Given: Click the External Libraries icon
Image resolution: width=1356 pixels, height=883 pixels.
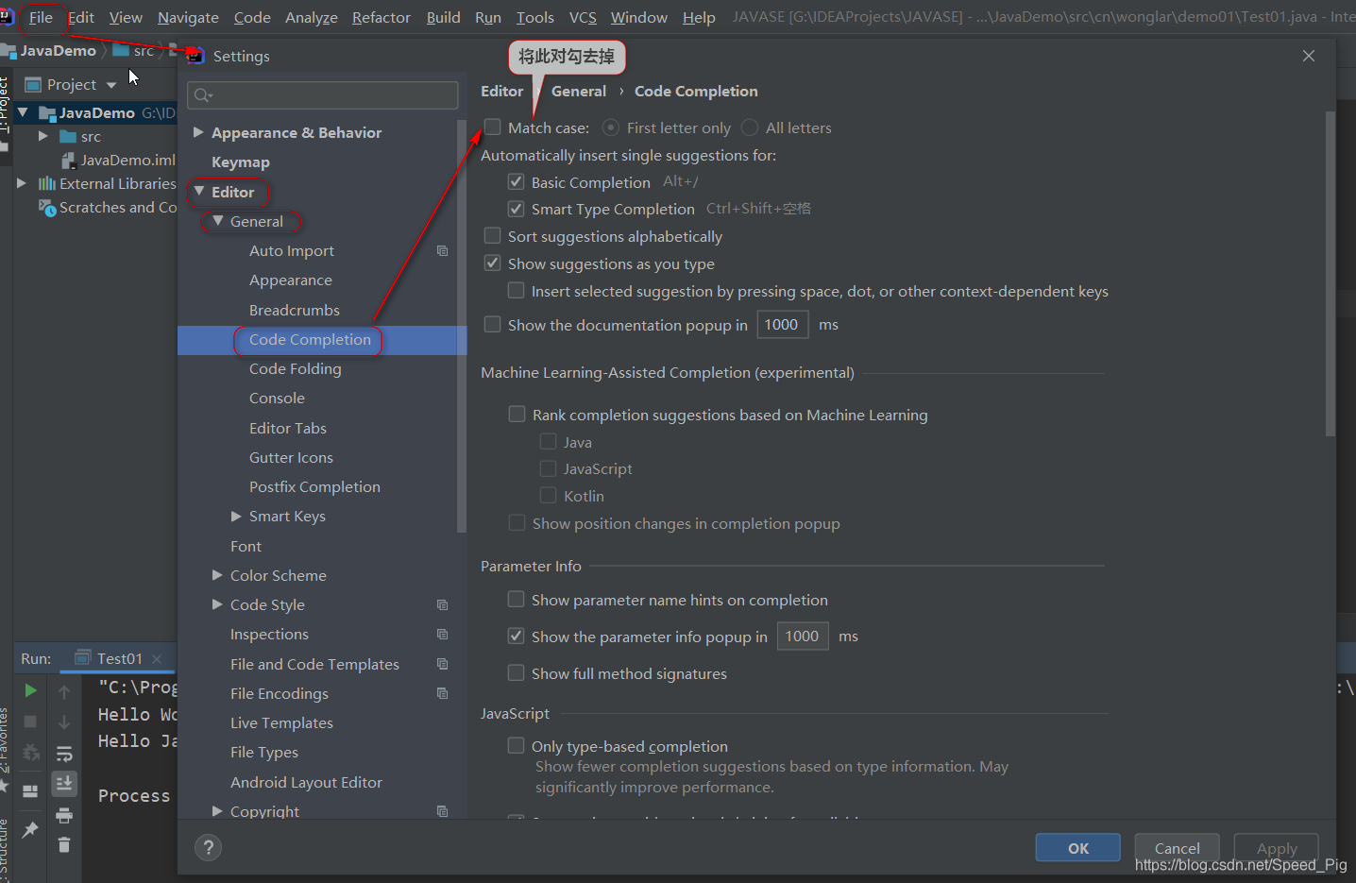Looking at the screenshot, I should (x=47, y=183).
